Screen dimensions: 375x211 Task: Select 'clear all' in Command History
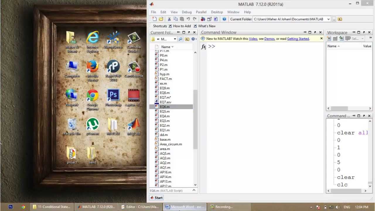pos(352,133)
